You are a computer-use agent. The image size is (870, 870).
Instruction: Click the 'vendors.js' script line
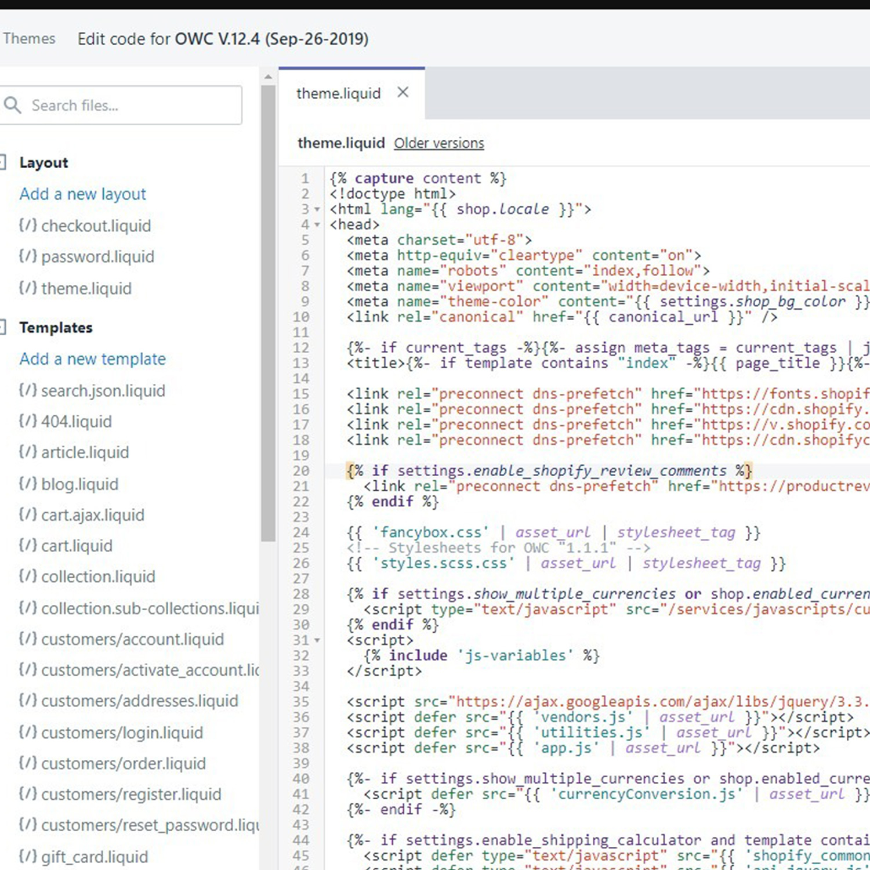(x=600, y=717)
